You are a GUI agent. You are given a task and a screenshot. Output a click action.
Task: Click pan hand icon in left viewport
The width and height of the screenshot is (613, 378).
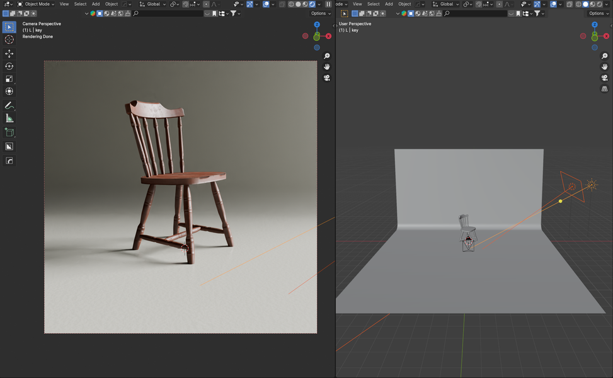coord(327,67)
